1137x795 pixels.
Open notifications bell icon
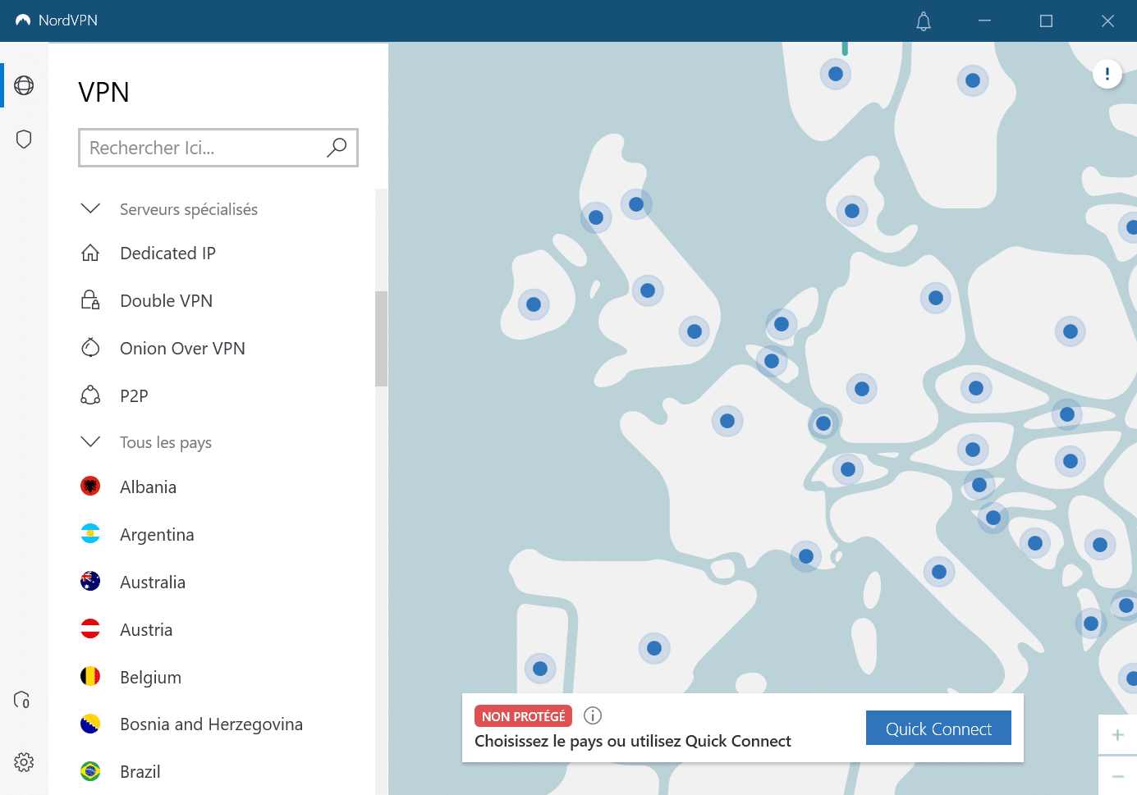tap(924, 21)
